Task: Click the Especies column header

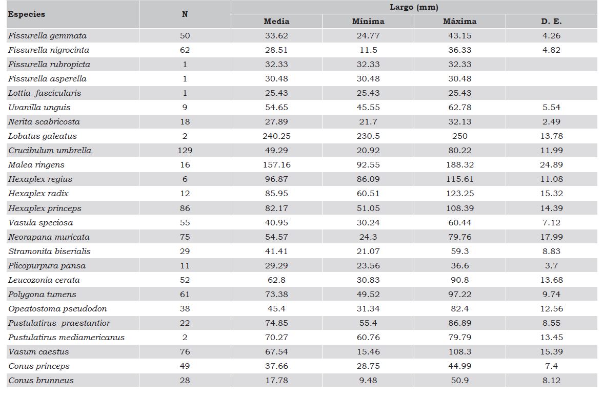Action: (x=27, y=14)
